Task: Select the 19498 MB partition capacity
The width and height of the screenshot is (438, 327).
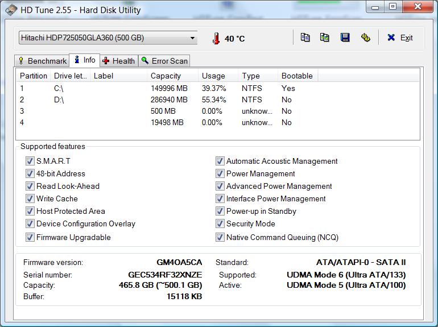Action: (167, 123)
